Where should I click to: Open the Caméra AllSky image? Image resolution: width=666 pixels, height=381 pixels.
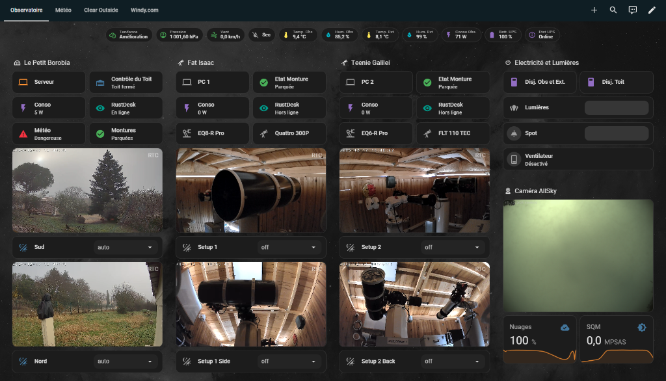(578, 256)
